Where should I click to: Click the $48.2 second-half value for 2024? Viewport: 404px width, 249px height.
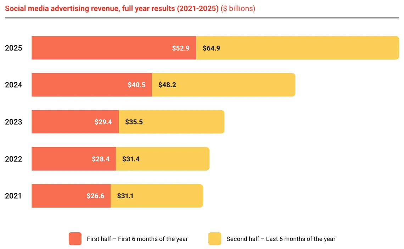pyautogui.click(x=167, y=85)
